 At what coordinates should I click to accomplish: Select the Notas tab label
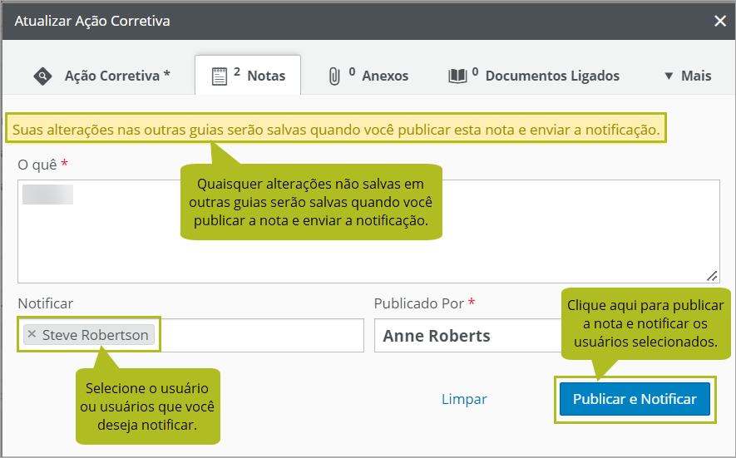266,76
